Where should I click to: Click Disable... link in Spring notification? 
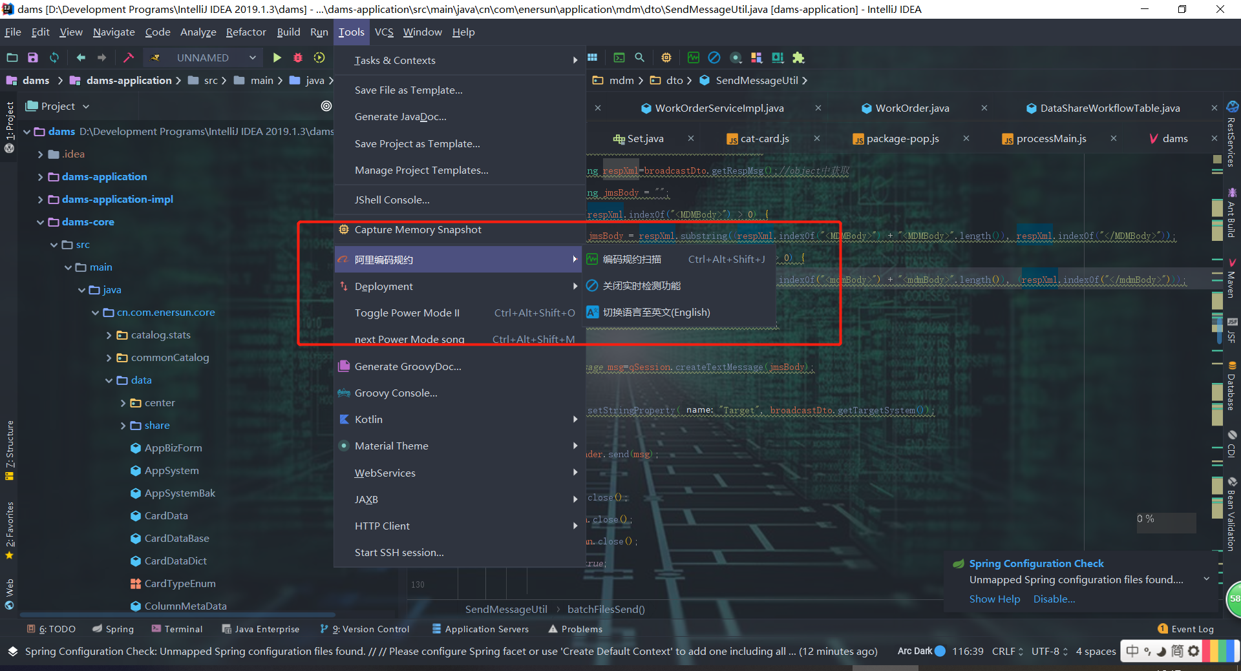1054,599
